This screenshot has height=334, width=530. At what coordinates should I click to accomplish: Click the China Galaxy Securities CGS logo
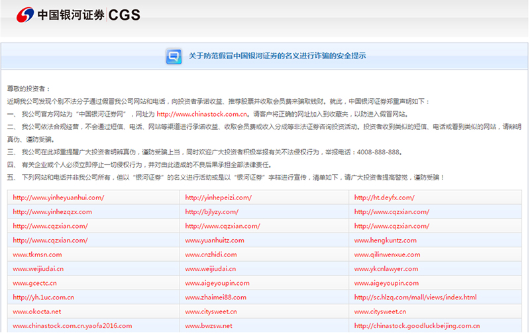tap(79, 15)
